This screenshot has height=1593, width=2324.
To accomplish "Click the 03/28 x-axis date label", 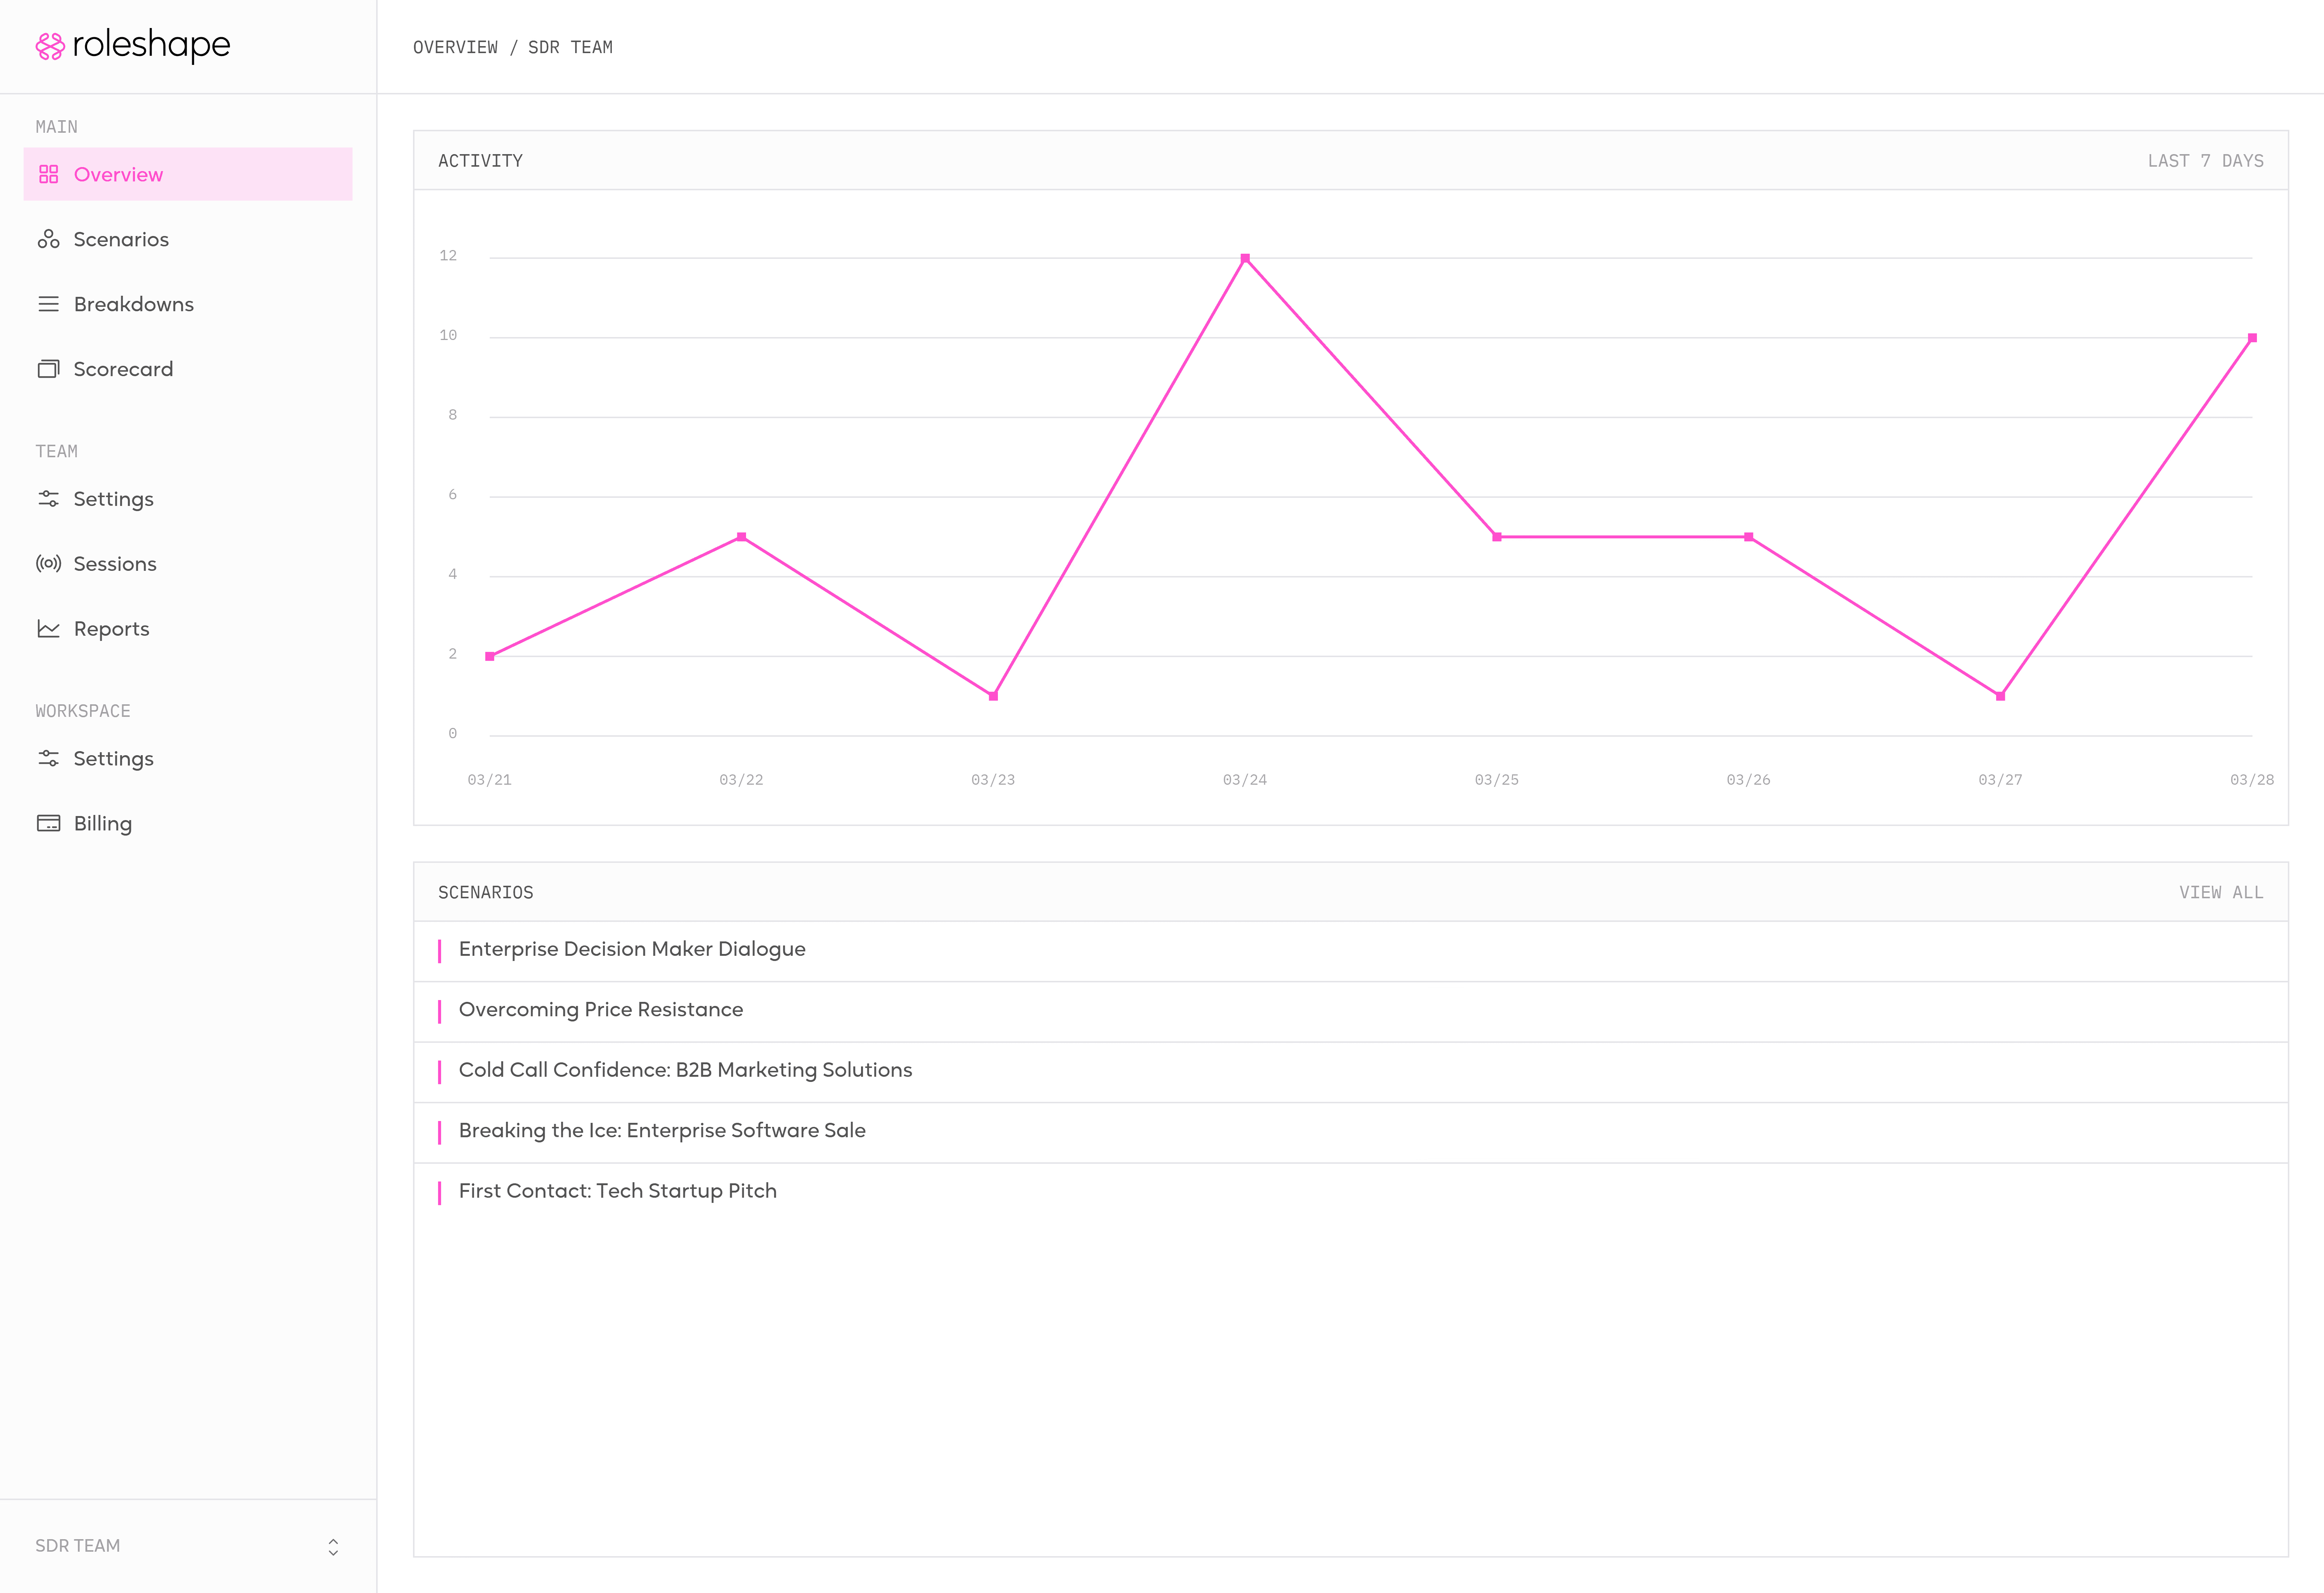I will 2252,780.
